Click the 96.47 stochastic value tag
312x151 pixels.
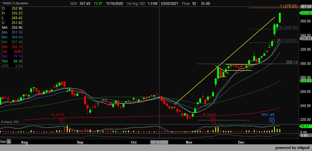306,126
